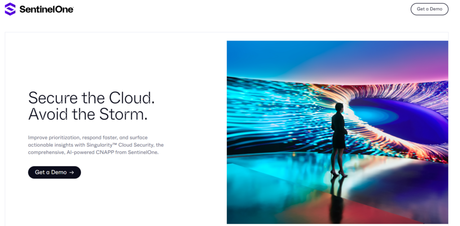Click the SentinelOne wordmark text in header
This screenshot has width=460, height=226.
point(46,9)
